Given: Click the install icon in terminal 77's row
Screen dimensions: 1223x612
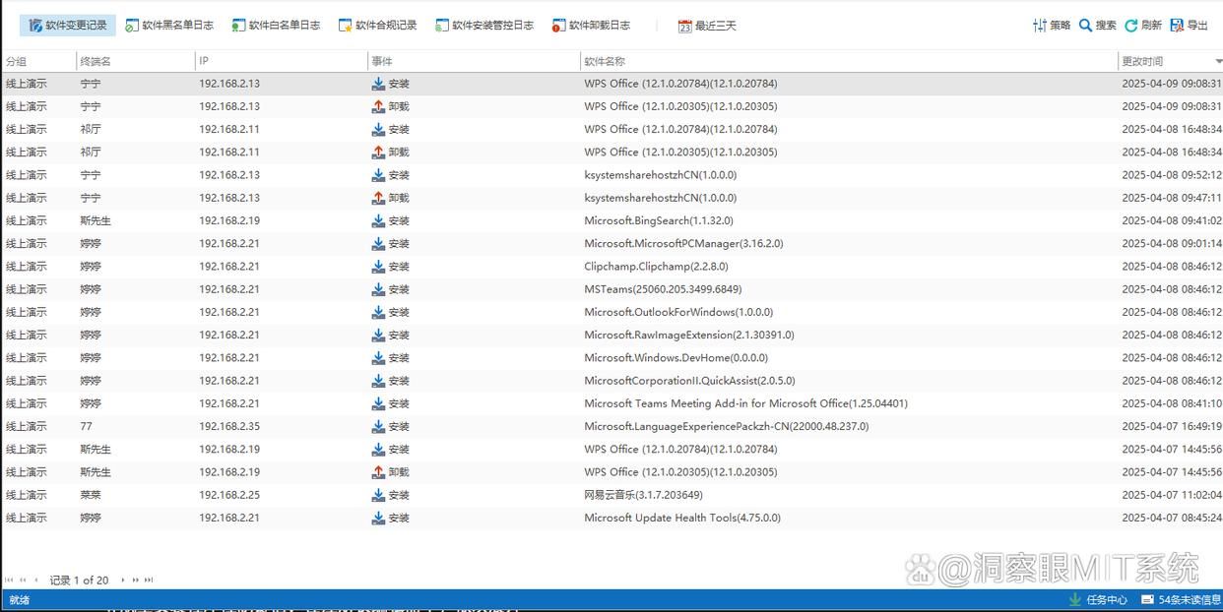Looking at the screenshot, I should (378, 427).
